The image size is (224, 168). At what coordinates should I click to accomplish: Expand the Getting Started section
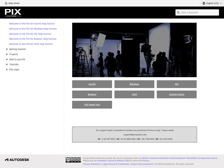click(x=7, y=49)
